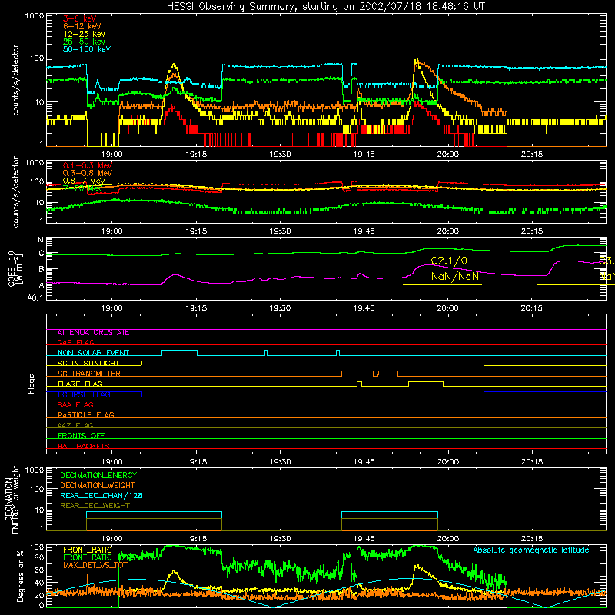This screenshot has width=615, height=615.
Task: Click the NaN/NaN label under C2.1/0
Action: (455, 276)
